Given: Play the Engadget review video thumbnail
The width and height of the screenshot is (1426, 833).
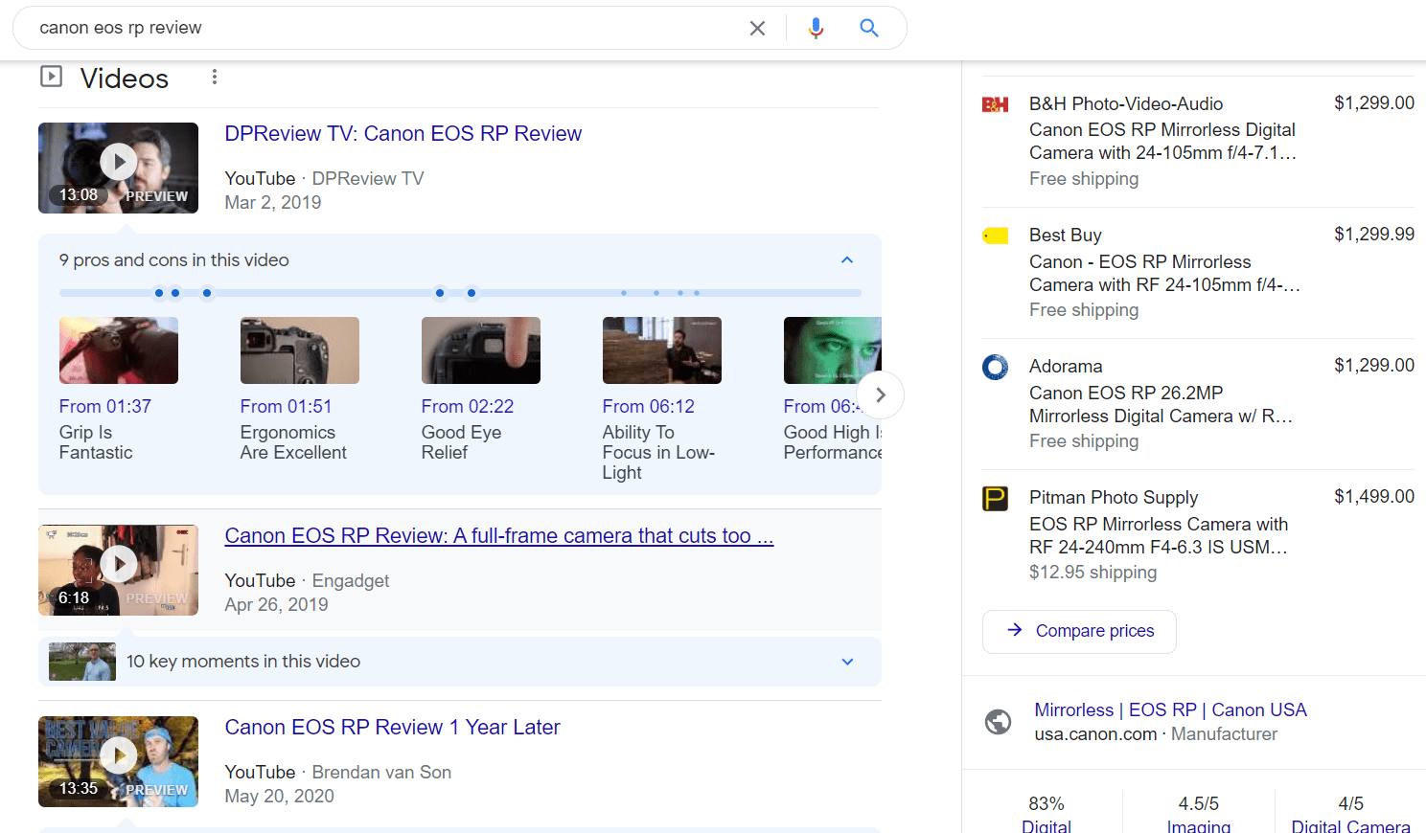Looking at the screenshot, I should click(118, 570).
